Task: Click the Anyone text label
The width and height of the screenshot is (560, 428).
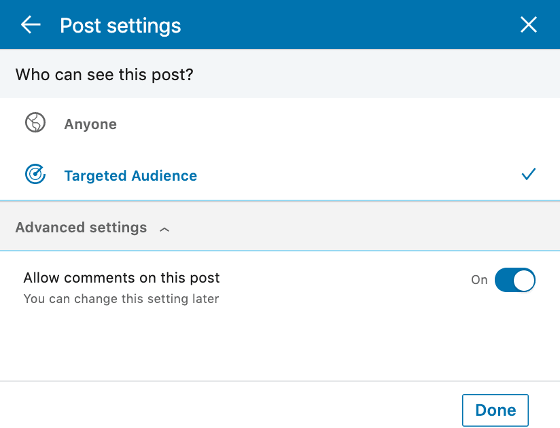Action: click(x=90, y=124)
